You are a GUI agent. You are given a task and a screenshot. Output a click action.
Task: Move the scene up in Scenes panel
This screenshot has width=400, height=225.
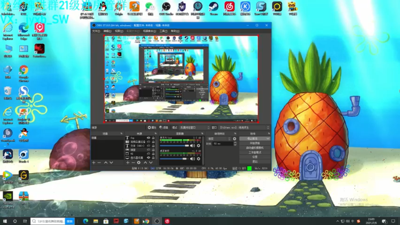pyautogui.click(x=106, y=162)
